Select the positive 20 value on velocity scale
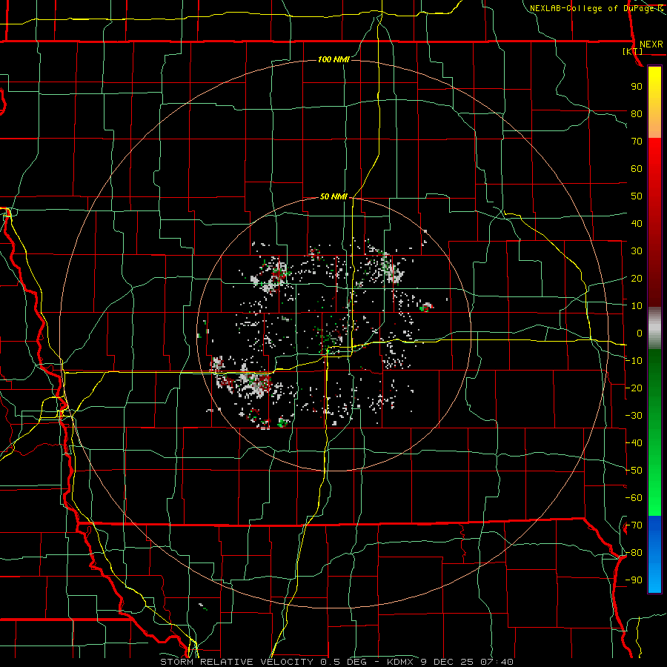This screenshot has width=667, height=667. [637, 278]
